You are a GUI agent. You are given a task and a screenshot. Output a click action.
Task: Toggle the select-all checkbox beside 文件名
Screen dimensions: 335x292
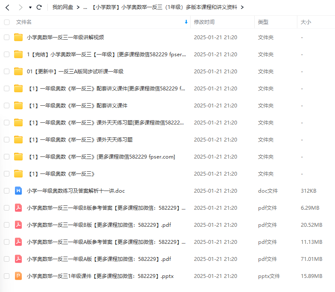7,22
